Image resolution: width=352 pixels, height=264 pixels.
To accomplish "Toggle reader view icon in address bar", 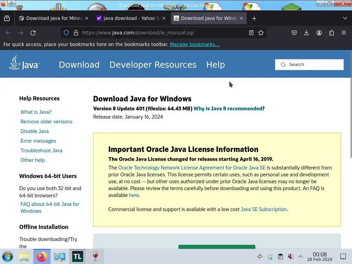I will tap(251, 33).
